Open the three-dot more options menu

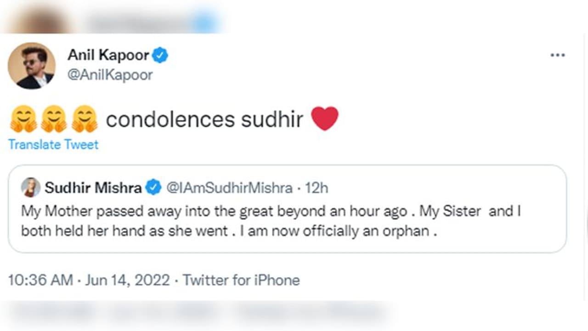557,55
